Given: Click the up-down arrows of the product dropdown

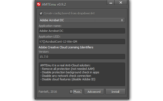Looking at the screenshot, I should click(122, 20).
